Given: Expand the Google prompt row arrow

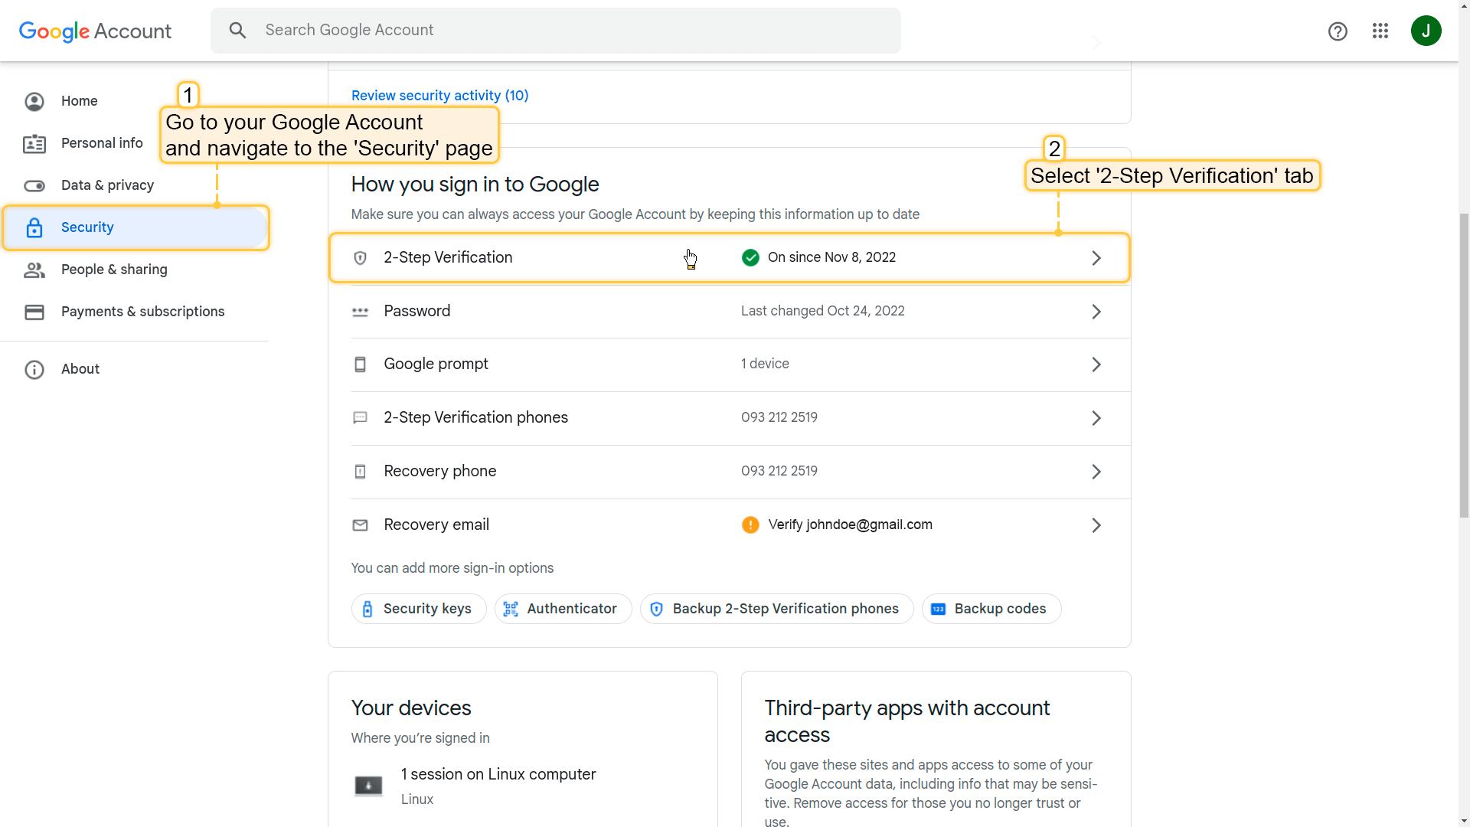Looking at the screenshot, I should (x=1096, y=364).
